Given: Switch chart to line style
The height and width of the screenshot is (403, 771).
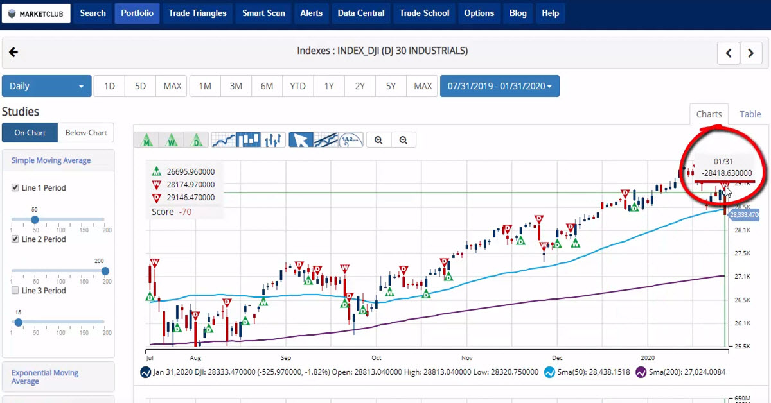Looking at the screenshot, I should tap(222, 139).
